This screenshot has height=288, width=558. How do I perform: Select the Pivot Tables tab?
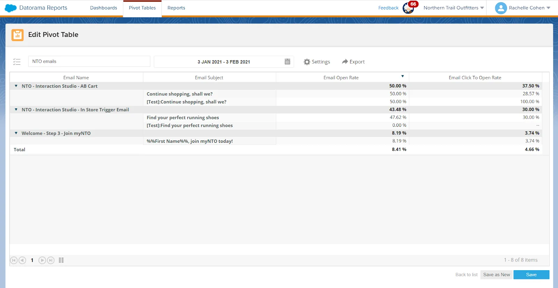pos(142,8)
